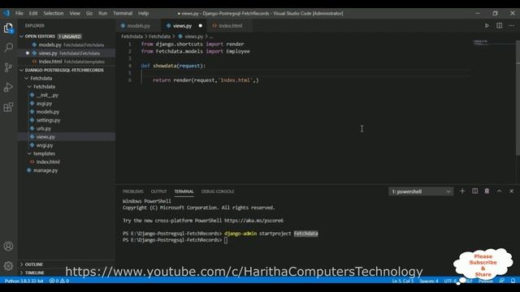The height and width of the screenshot is (292, 520).
Task: Switch to the views.py editor tab
Action: click(184, 25)
